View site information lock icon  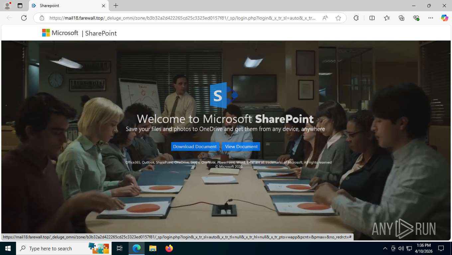[x=42, y=18]
